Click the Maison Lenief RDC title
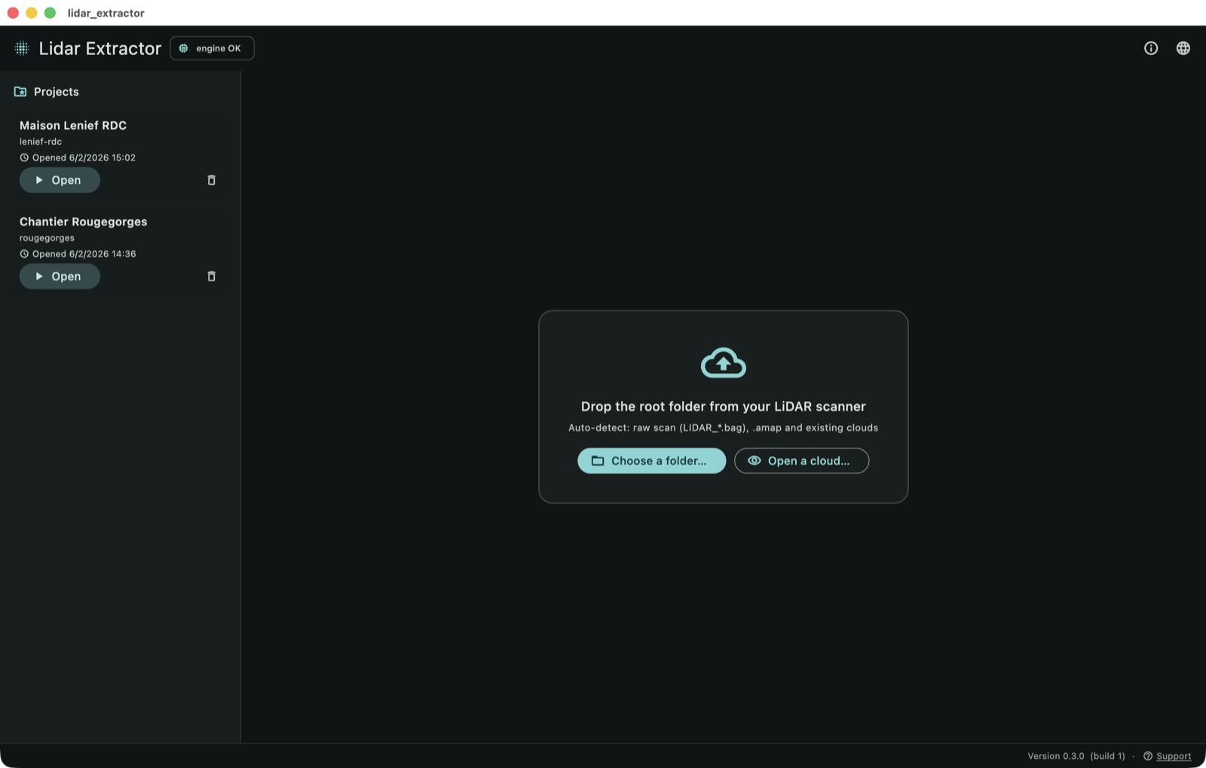Screen dimensions: 1206x768 coord(73,125)
